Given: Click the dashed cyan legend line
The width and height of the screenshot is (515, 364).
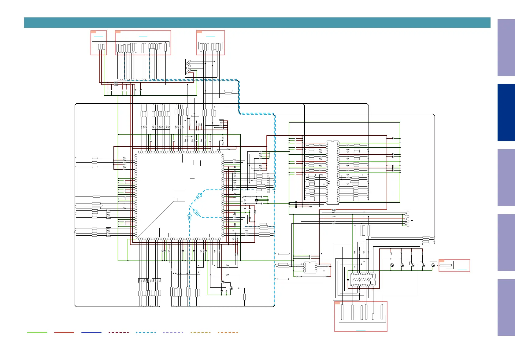Looking at the screenshot, I should tap(146, 332).
